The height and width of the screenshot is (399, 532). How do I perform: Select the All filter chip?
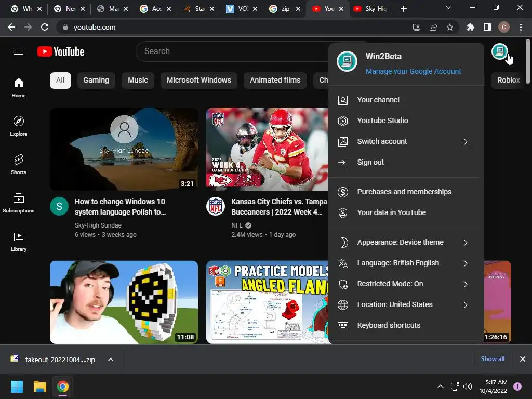pos(60,81)
